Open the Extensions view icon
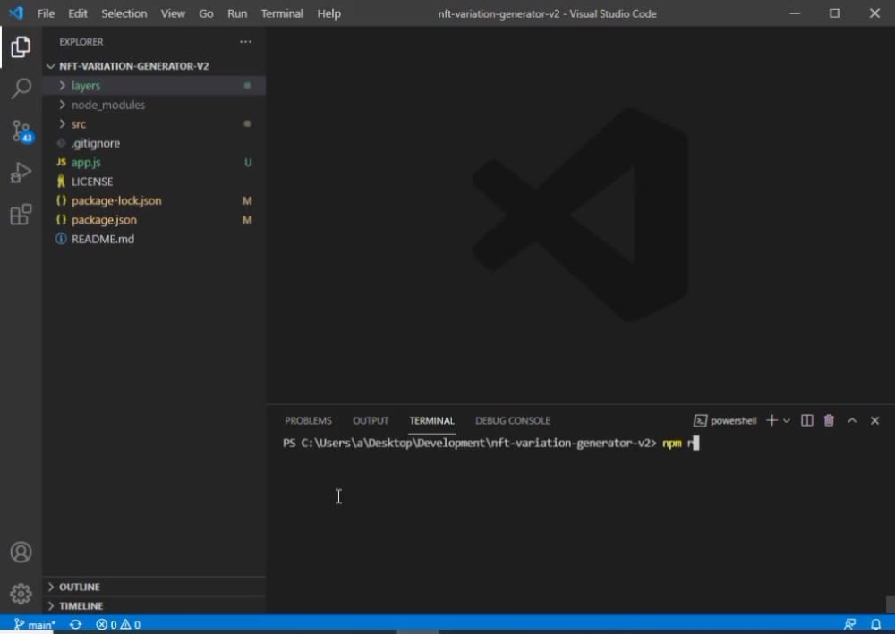This screenshot has height=634, width=895. pyautogui.click(x=21, y=215)
